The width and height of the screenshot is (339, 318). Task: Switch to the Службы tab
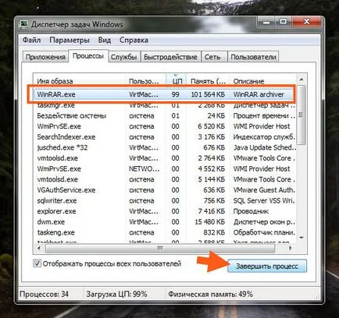click(x=124, y=57)
